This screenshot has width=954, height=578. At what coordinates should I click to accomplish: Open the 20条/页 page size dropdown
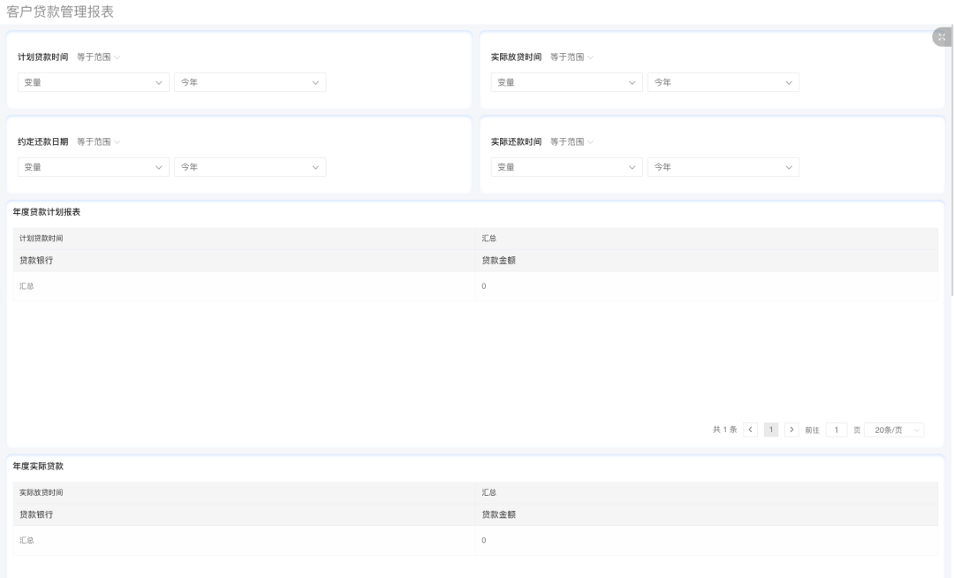894,430
